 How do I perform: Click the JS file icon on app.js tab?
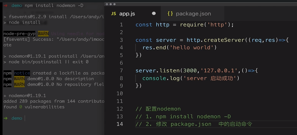[113, 14]
